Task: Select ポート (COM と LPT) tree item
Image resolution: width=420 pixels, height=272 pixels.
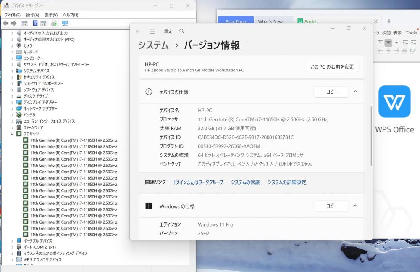Action: coord(39,247)
